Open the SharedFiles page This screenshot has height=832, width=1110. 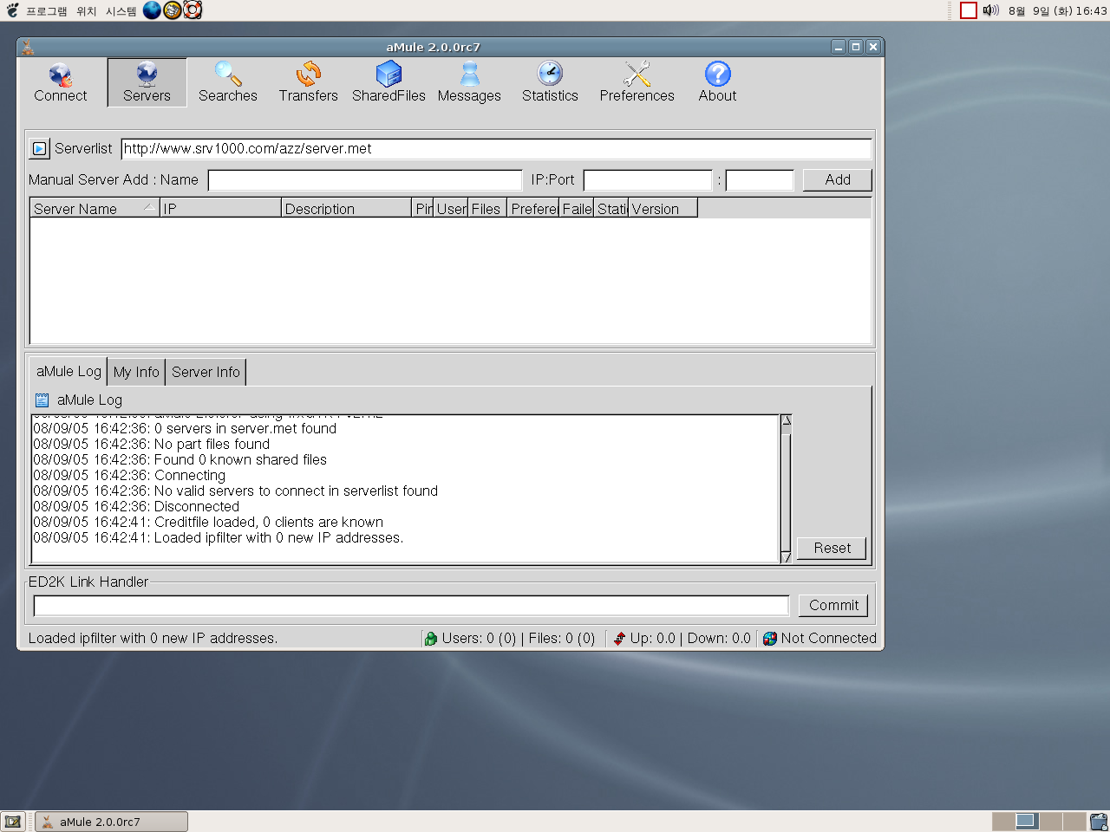388,82
